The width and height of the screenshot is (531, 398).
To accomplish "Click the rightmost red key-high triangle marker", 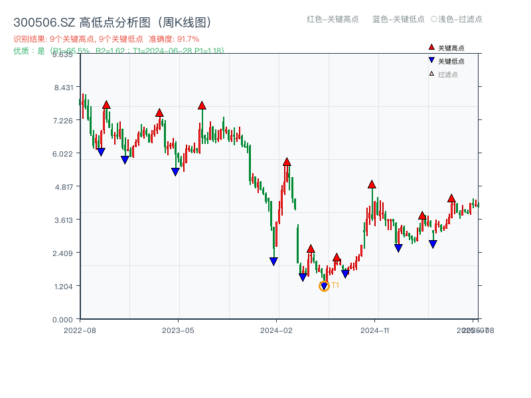I will pyautogui.click(x=451, y=198).
